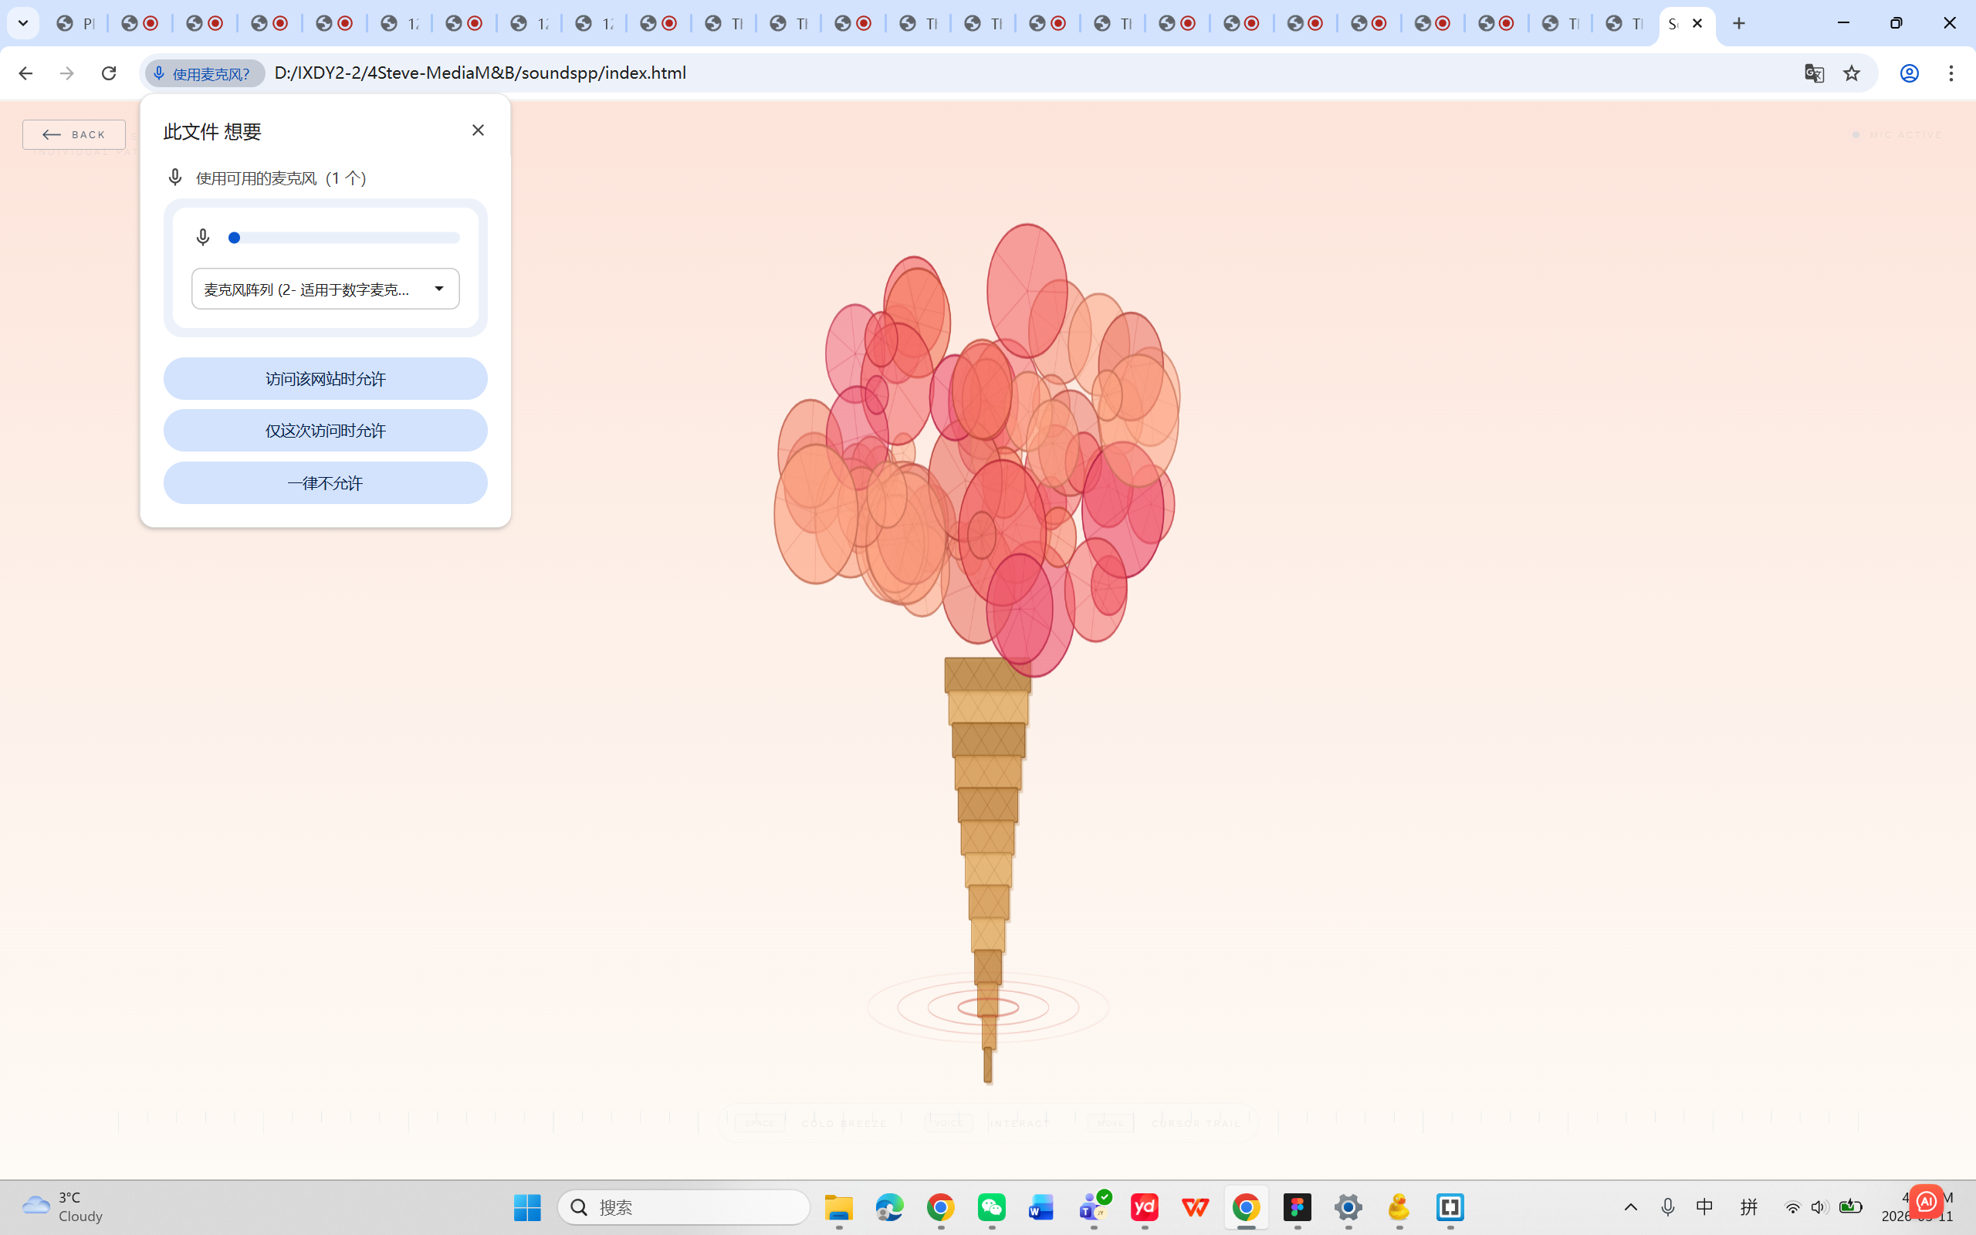Image resolution: width=1976 pixels, height=1235 pixels.
Task: Close the microphone permission popup
Action: 478,130
